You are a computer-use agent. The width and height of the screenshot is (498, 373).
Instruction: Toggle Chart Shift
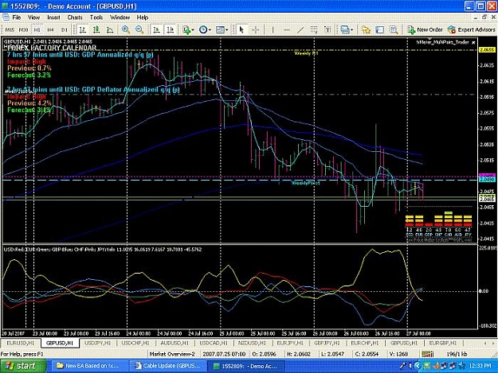pyautogui.click(x=171, y=29)
